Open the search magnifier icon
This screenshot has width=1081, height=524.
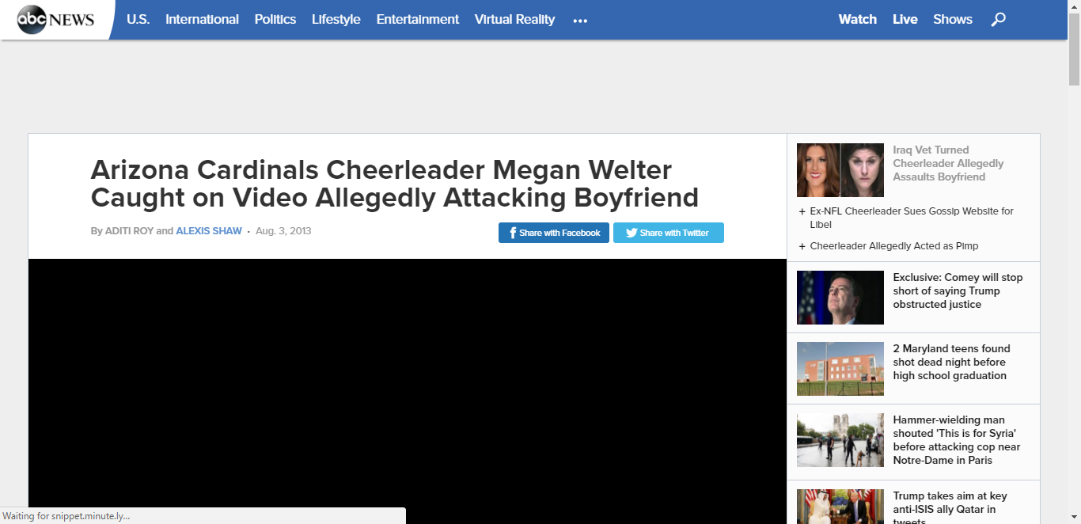tap(999, 19)
